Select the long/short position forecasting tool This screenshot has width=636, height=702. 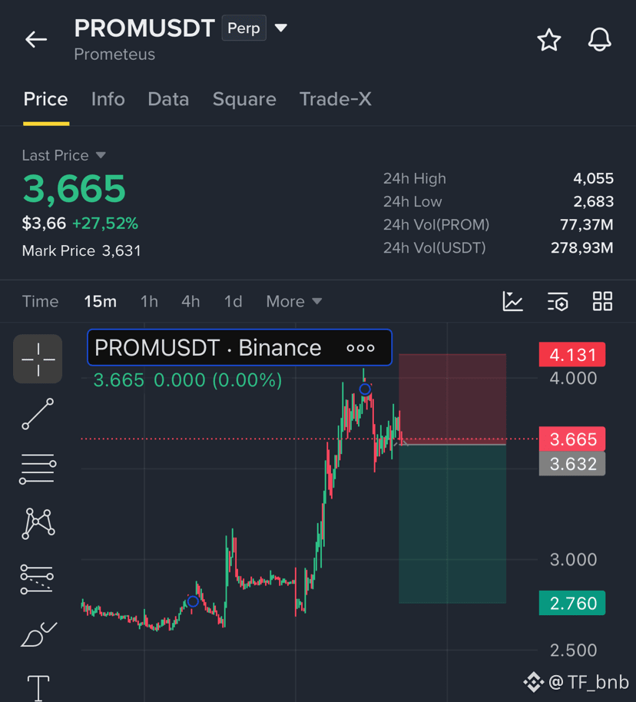pos(37,578)
